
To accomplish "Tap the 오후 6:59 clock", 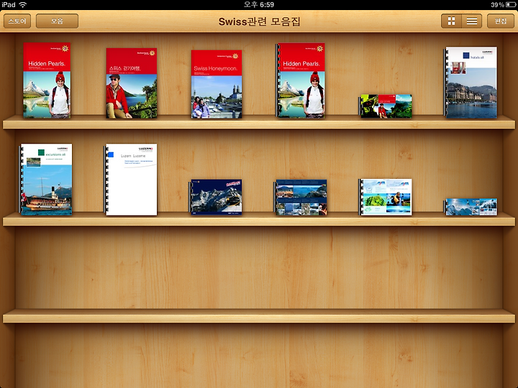I will click(x=259, y=4).
